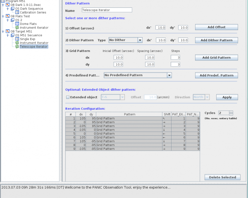Click the Name text field
This screenshot has width=248, height=198.
pos(107,10)
